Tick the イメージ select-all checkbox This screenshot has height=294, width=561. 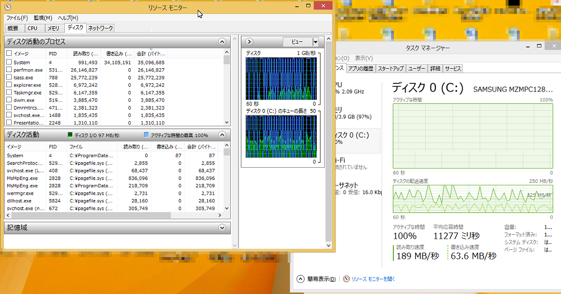pos(9,53)
